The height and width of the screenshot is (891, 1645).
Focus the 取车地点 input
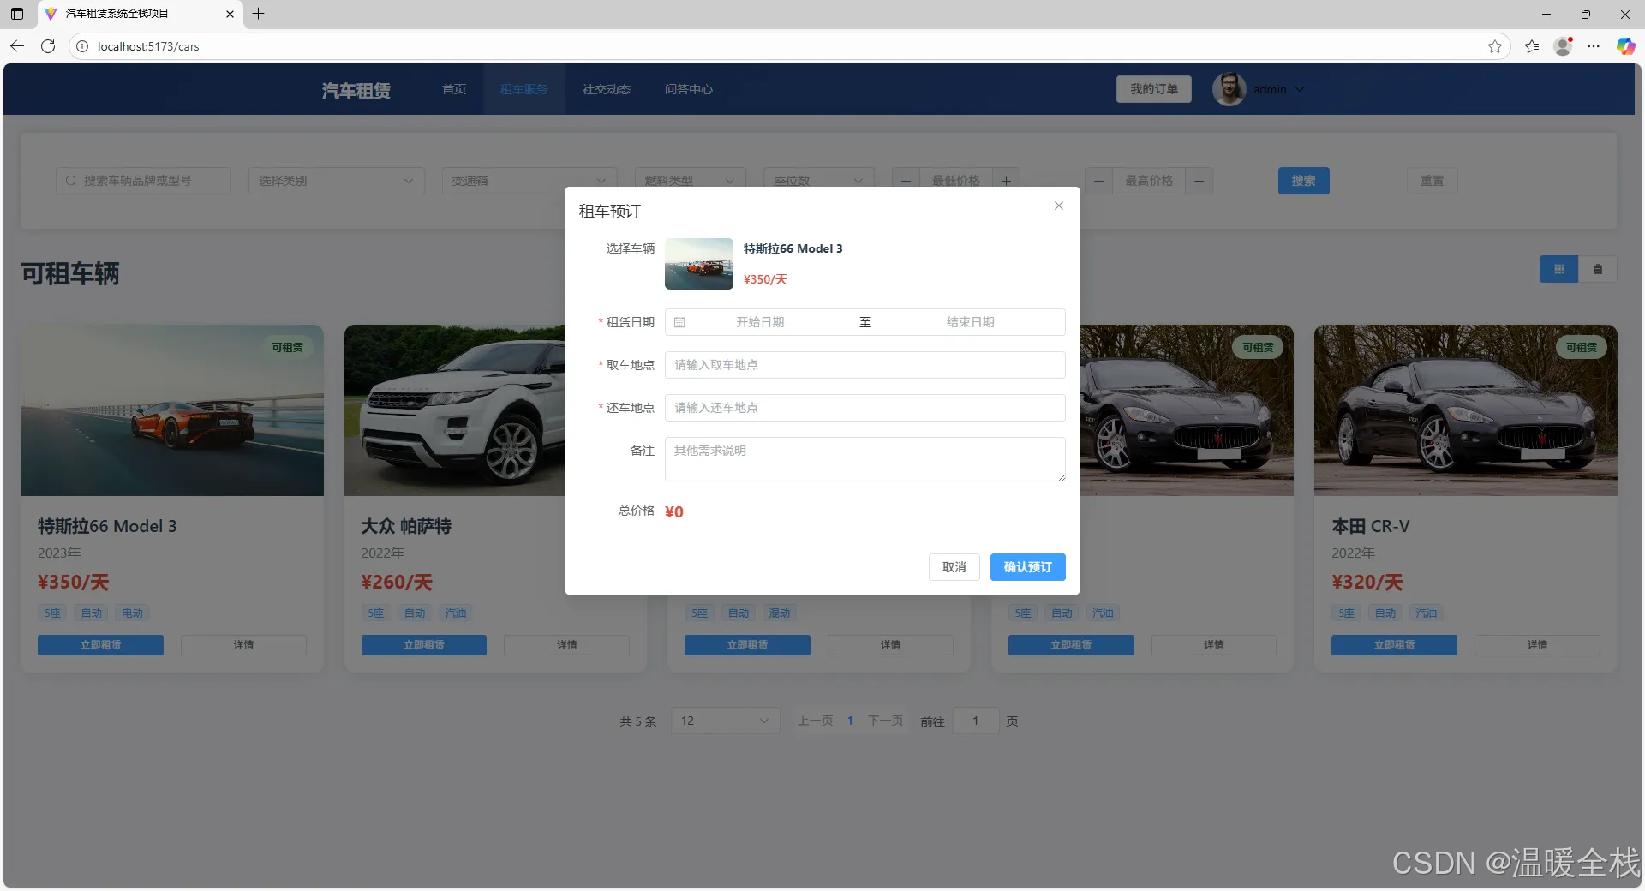point(864,365)
